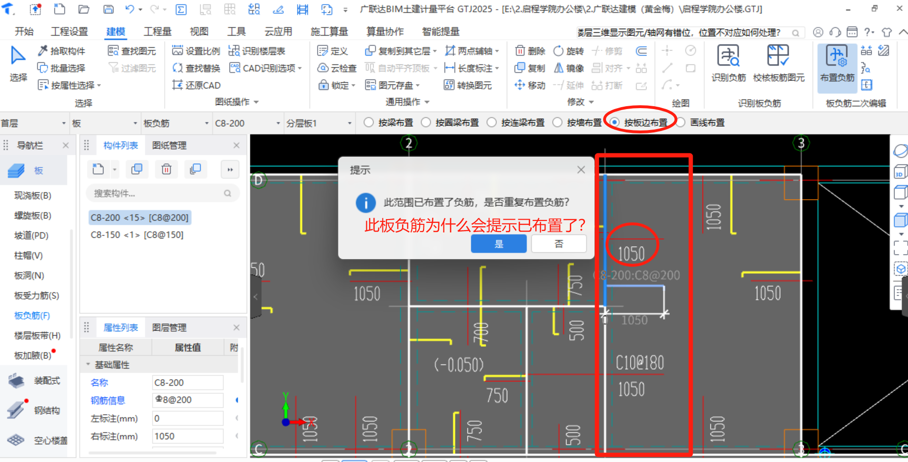The width and height of the screenshot is (908, 462).
Task: Click 复制 tool in 修改 group
Action: click(530, 68)
